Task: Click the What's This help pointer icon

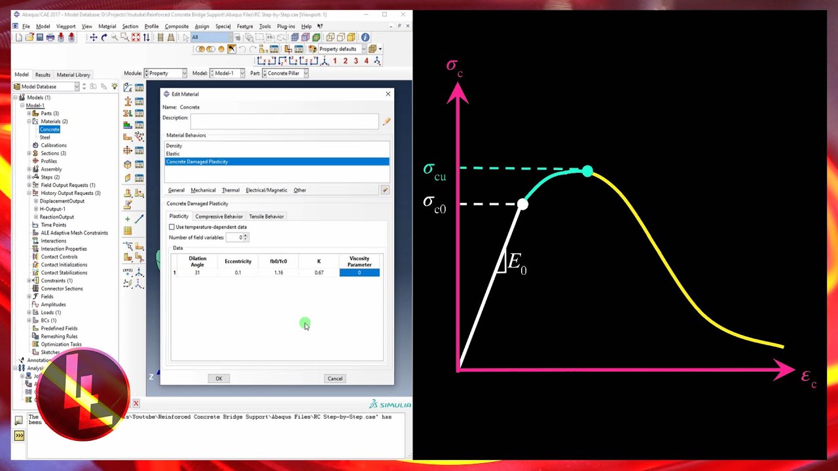Action: 320,26
